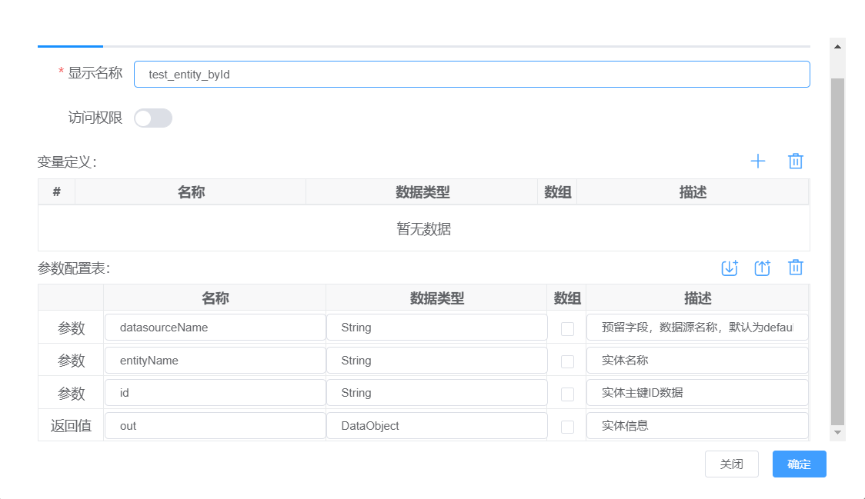
Task: Import parameters via the download icon
Action: point(730,268)
